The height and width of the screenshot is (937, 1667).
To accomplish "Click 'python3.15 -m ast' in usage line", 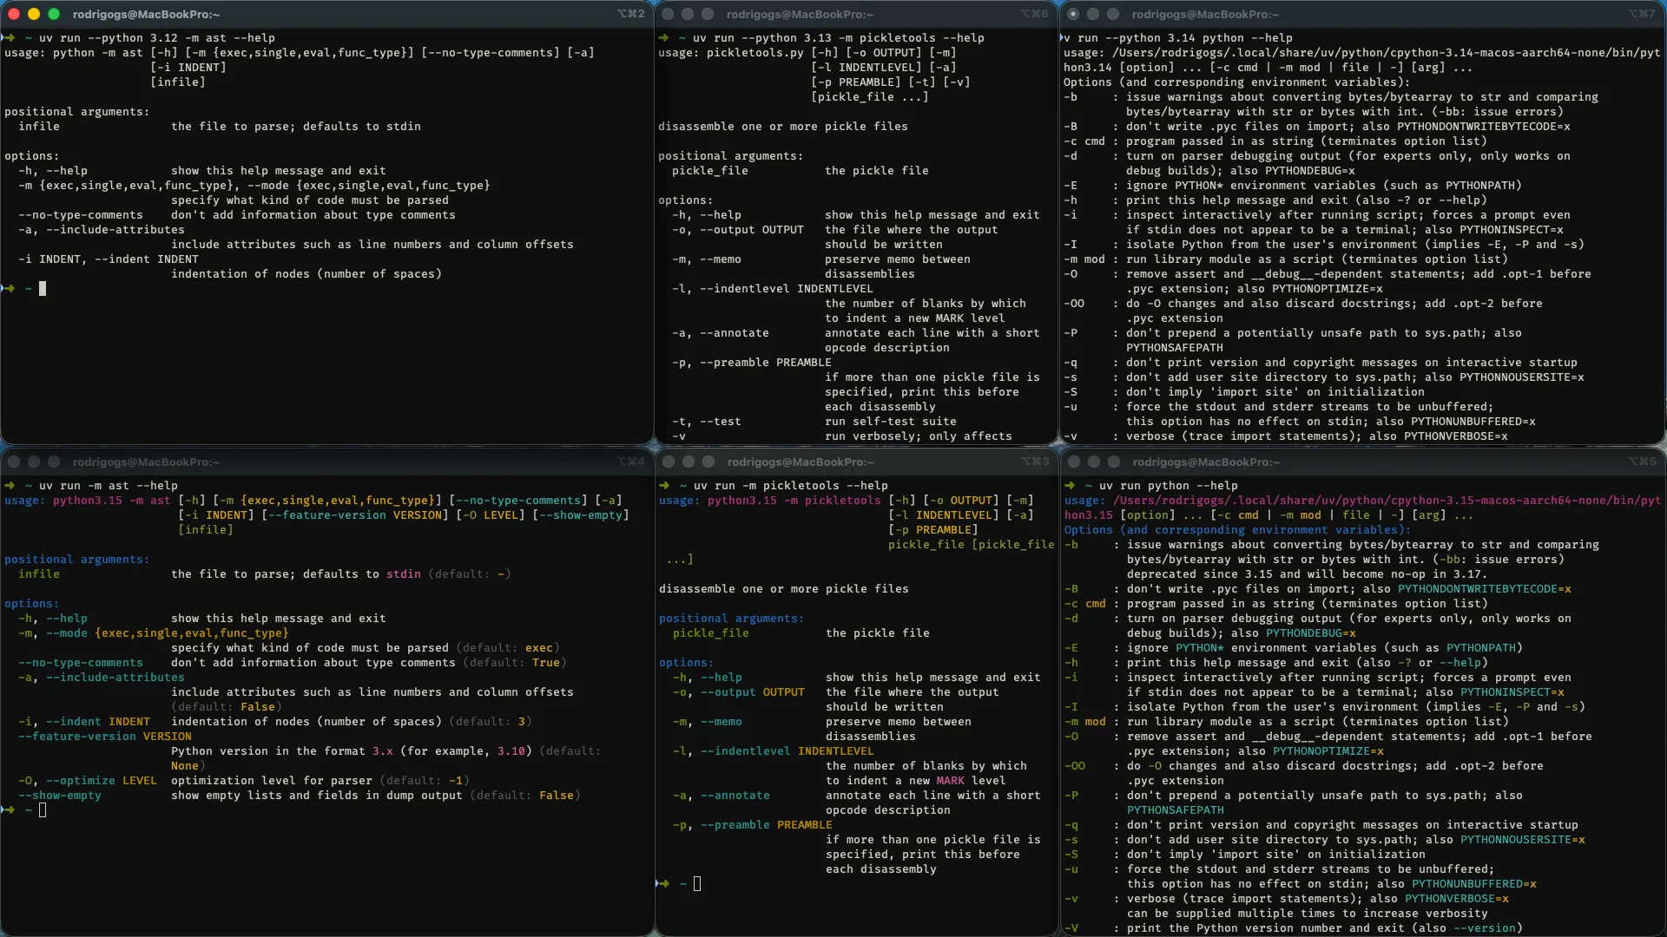I will click(112, 501).
